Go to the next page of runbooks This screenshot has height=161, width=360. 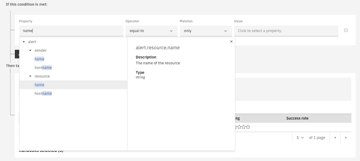point(346,138)
